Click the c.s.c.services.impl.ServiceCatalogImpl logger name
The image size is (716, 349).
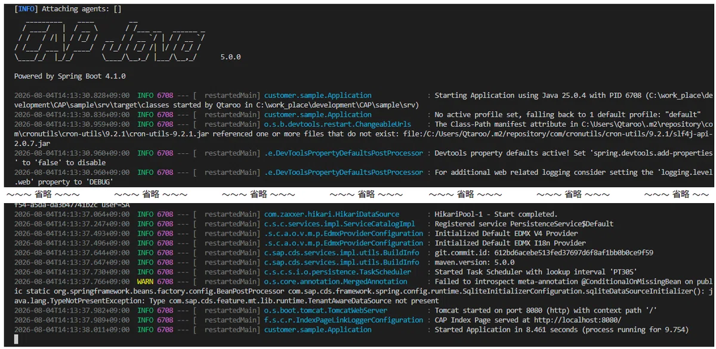pyautogui.click(x=340, y=224)
